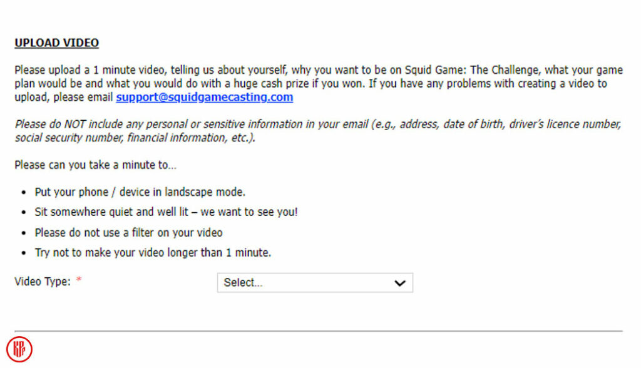Click the "Try not to make your video" line

pyautogui.click(x=153, y=253)
